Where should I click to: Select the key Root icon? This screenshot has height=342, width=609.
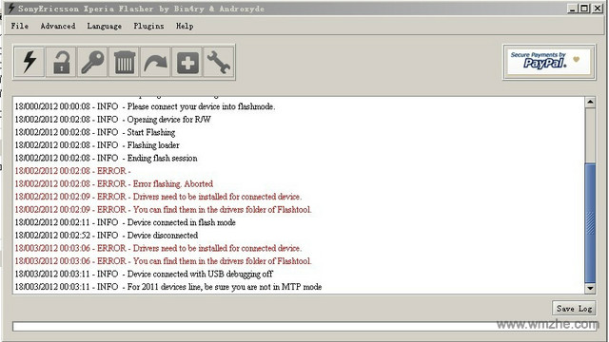click(93, 62)
